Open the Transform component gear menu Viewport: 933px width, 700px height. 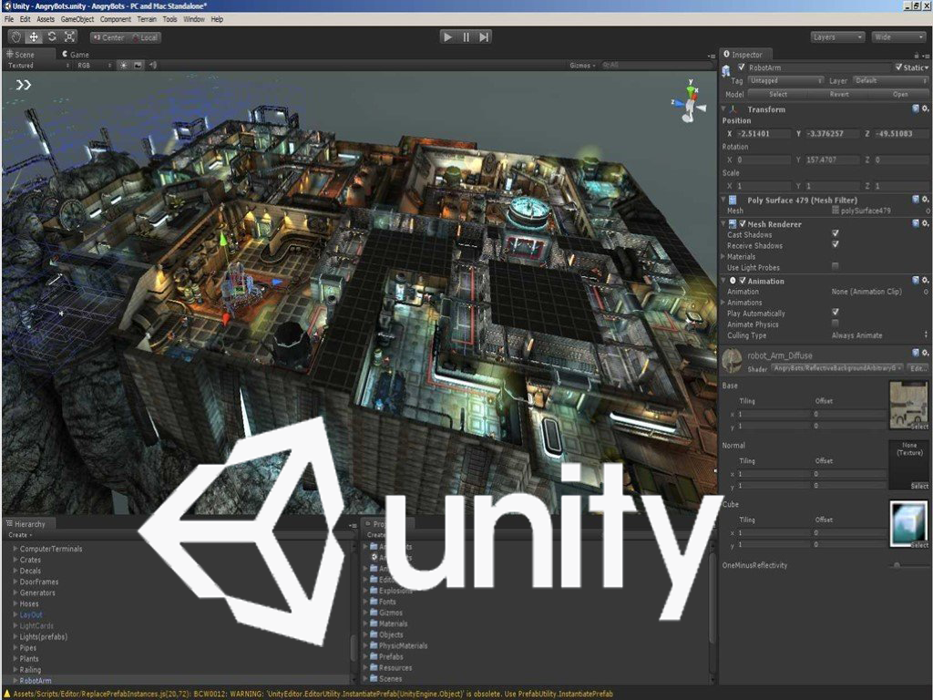tap(926, 108)
